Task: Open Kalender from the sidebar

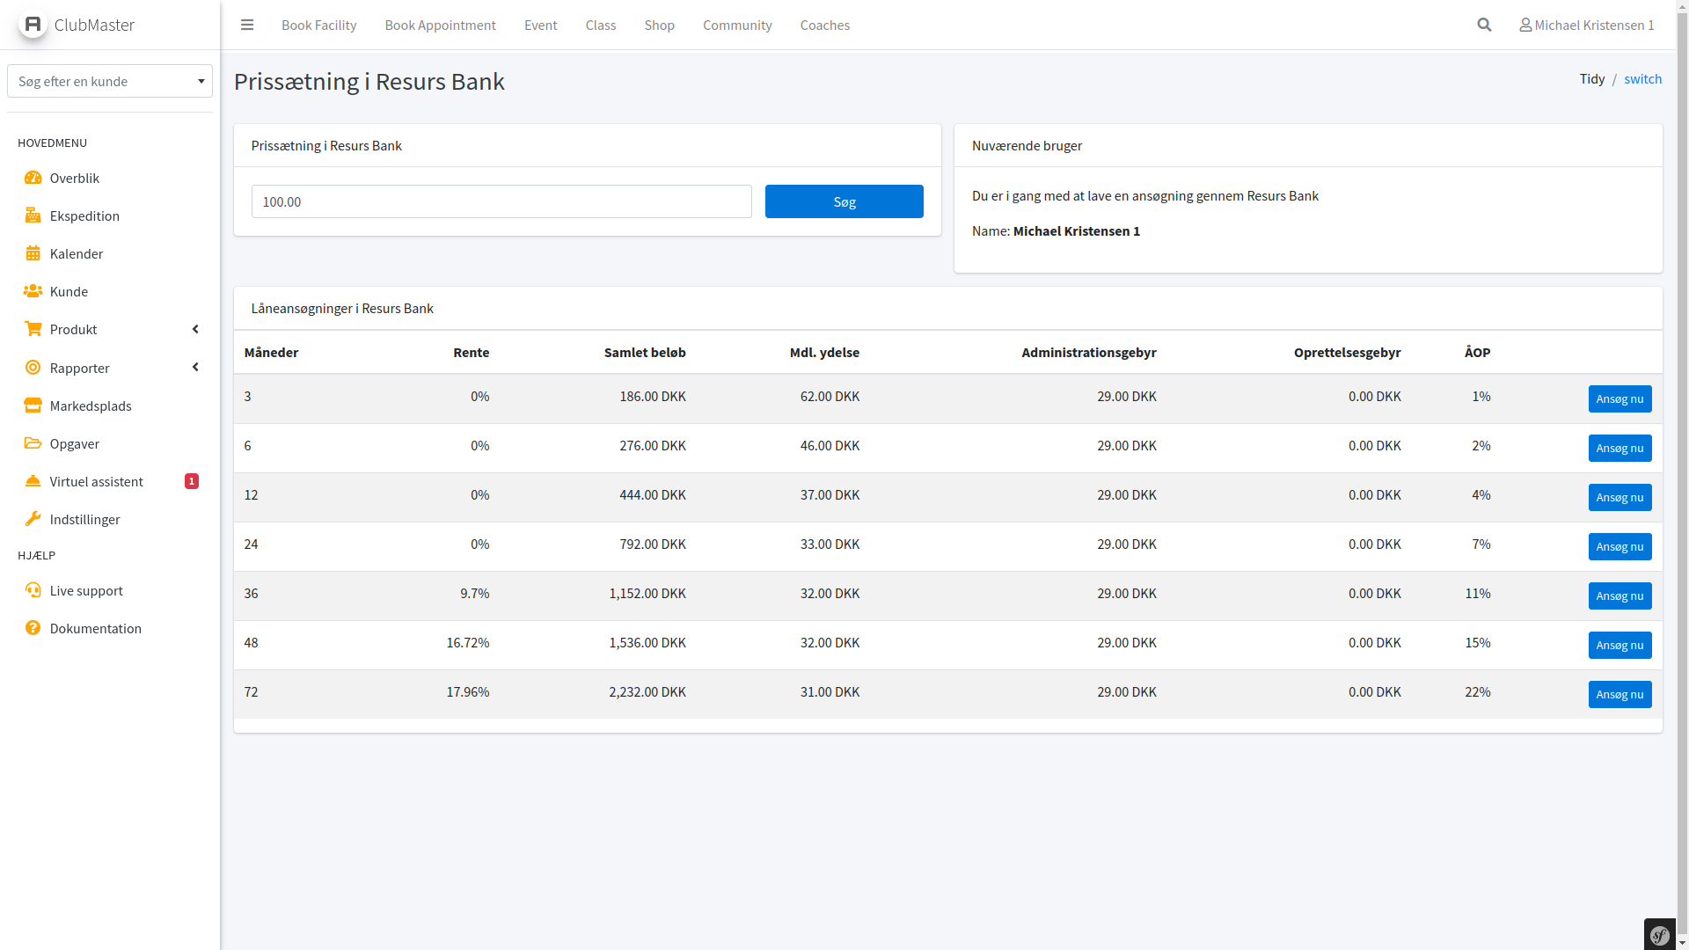Action: click(x=76, y=253)
